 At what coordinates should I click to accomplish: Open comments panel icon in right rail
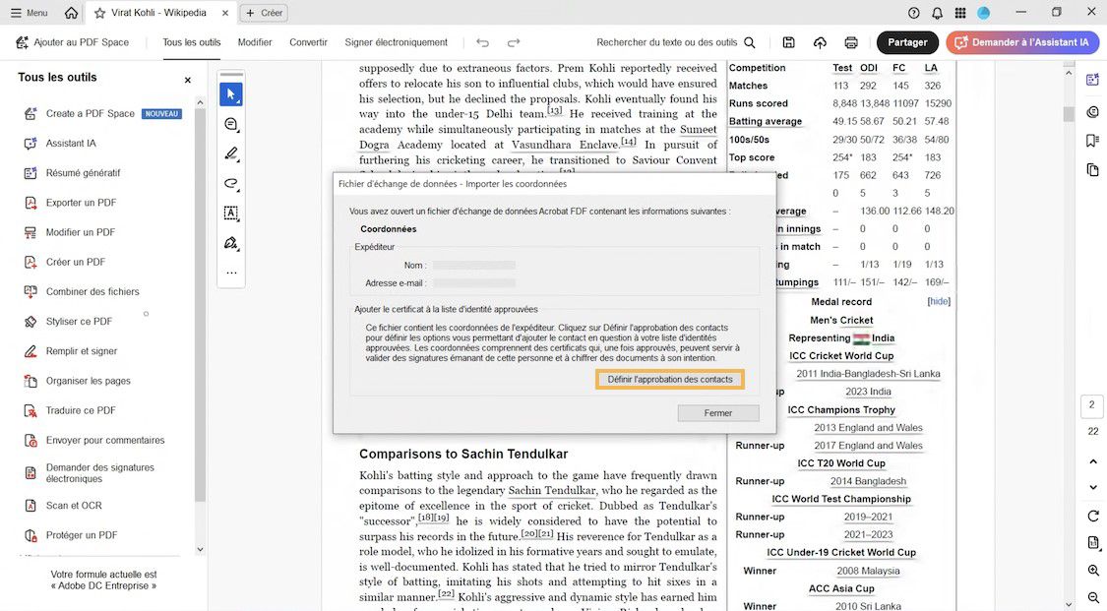(1093, 111)
